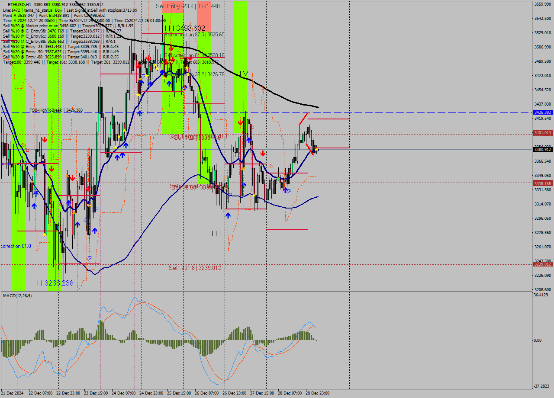The width and height of the screenshot is (554, 398).
Task: Select the 3472.050 price scale value
Action: (543, 76)
